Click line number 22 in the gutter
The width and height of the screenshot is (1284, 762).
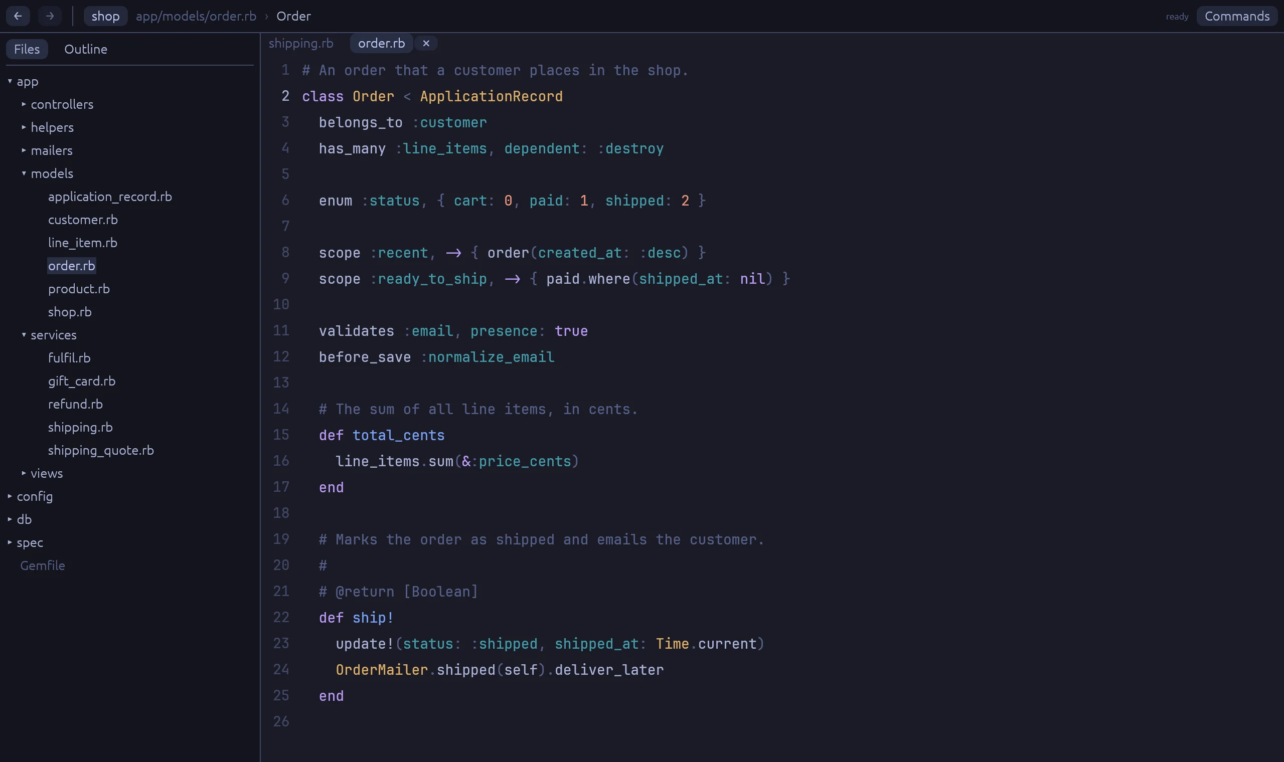281,617
